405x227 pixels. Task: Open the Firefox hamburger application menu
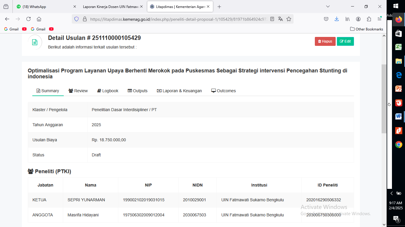coord(380,19)
